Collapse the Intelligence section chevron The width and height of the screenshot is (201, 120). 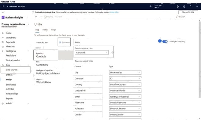coord(28,51)
